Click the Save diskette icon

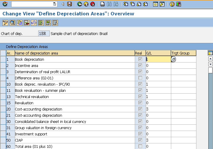(69, 4)
